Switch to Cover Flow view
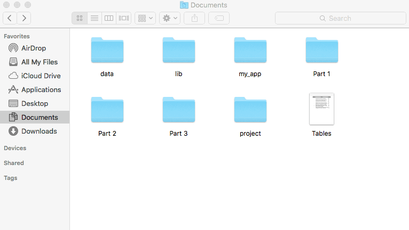This screenshot has height=230, width=409. pos(124,18)
